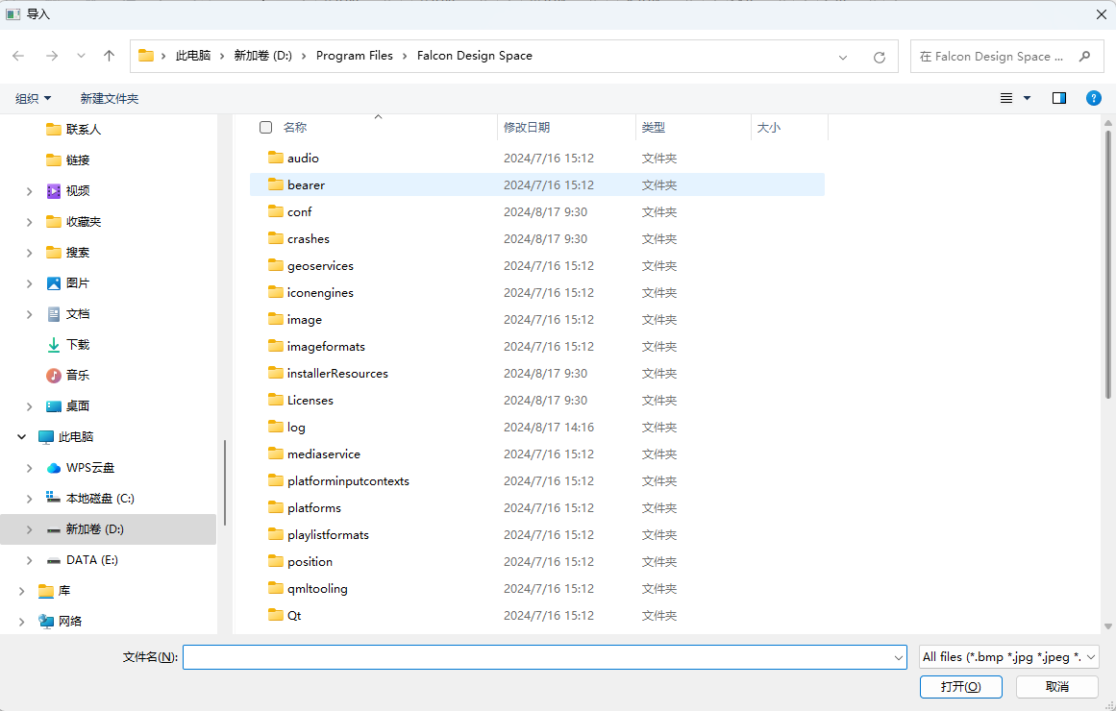Screen dimensions: 1116x711
Task: Click the 下载 download arrow icon
Action: [x=54, y=345]
